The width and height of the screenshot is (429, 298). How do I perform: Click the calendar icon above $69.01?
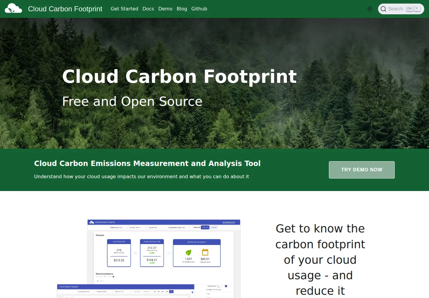pyautogui.click(x=205, y=252)
